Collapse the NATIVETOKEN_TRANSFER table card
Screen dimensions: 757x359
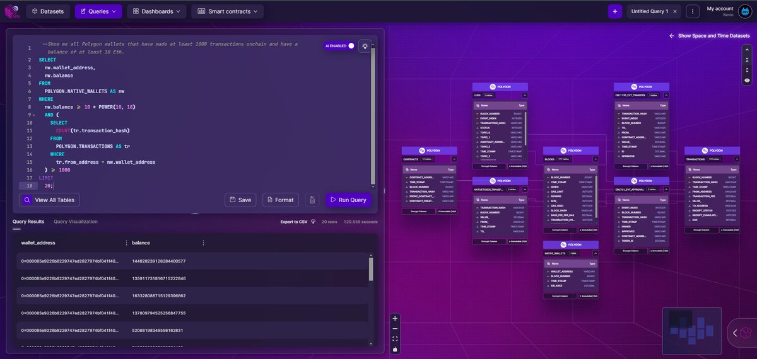pos(524,189)
